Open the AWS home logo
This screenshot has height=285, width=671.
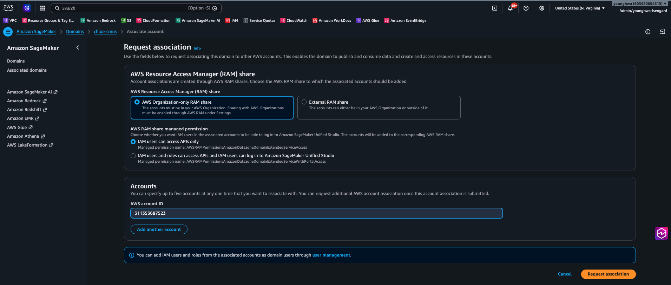(8, 8)
